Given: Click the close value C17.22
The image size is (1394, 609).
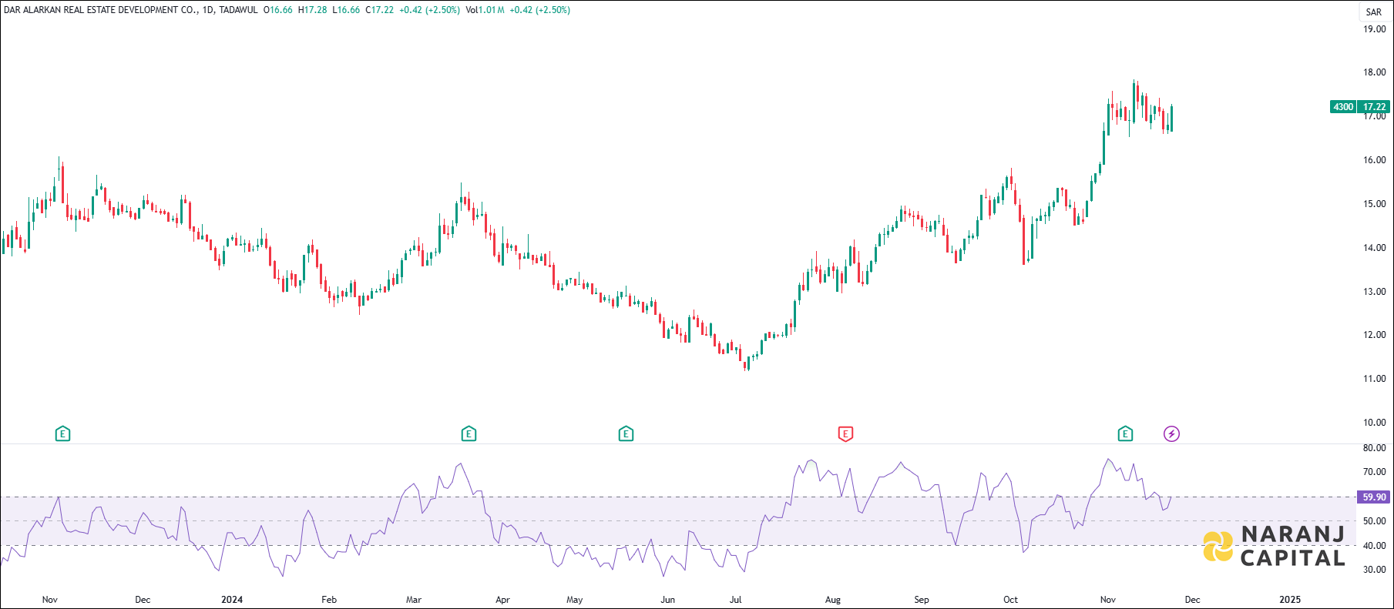Looking at the screenshot, I should [x=380, y=10].
